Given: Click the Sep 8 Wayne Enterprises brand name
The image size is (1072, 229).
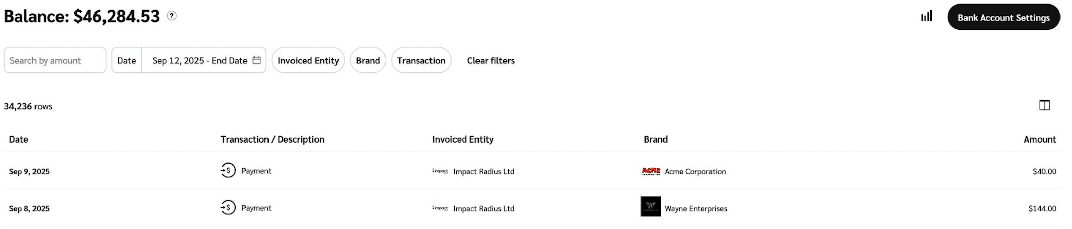Looking at the screenshot, I should pyautogui.click(x=696, y=209).
